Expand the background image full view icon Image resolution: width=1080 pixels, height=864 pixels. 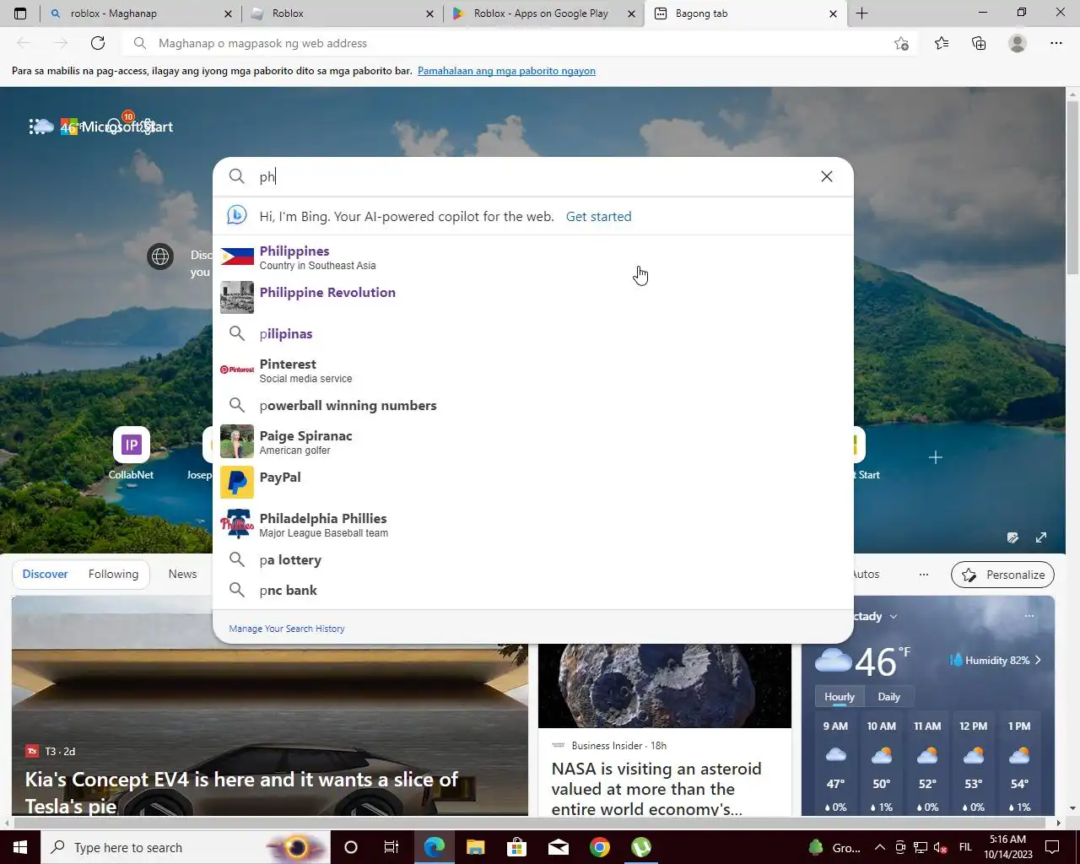pyautogui.click(x=1041, y=537)
